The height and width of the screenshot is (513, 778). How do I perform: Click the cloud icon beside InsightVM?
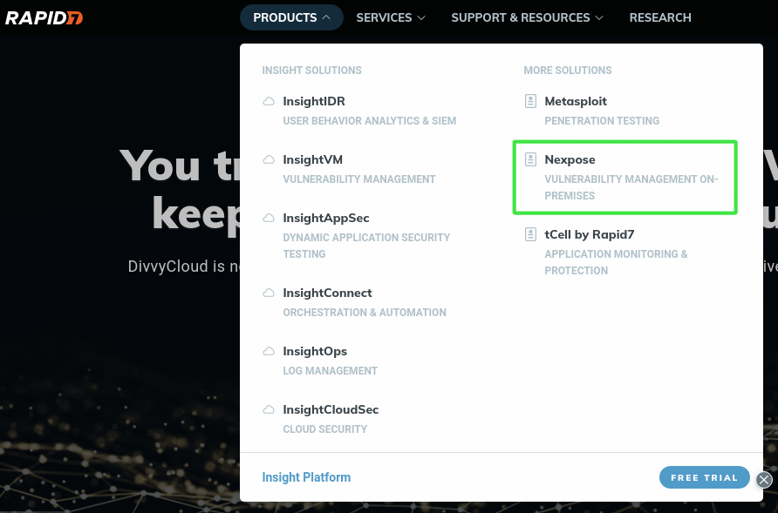click(x=269, y=159)
